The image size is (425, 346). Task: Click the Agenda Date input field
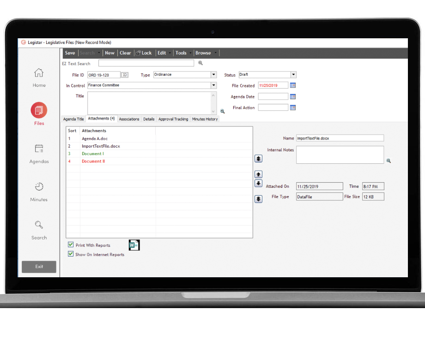tap(273, 97)
